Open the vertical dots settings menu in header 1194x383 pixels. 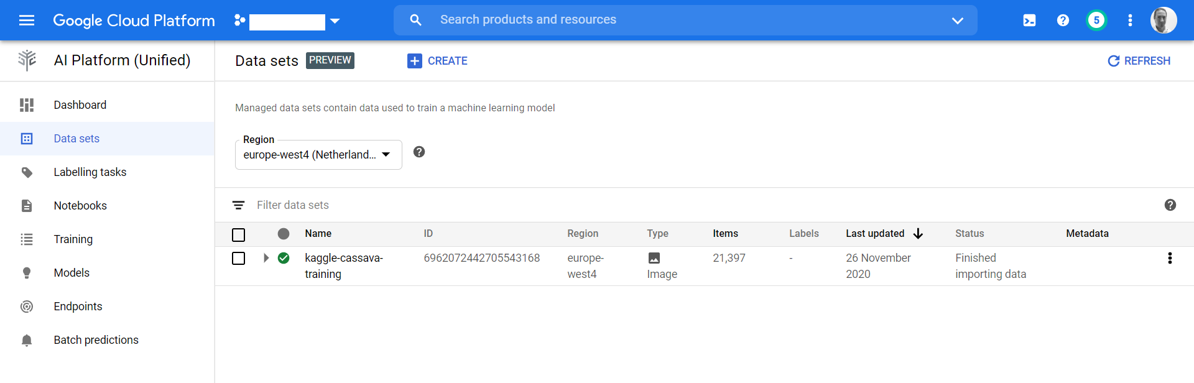pos(1130,21)
